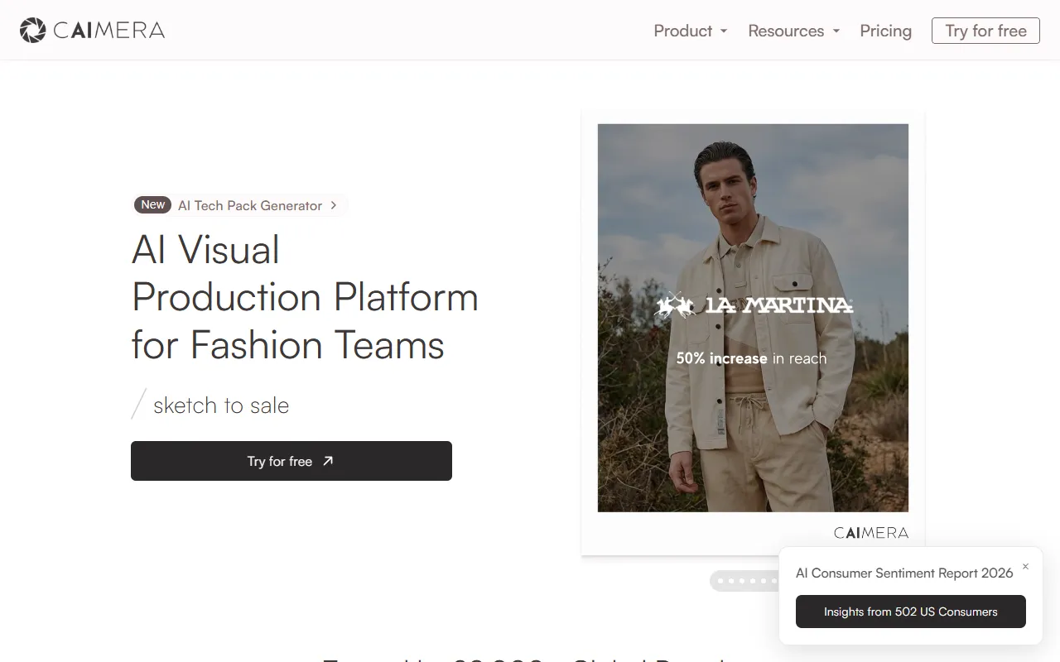Click the CAIMERA wordmark in header
Image resolution: width=1060 pixels, height=662 pixels.
[109, 31]
